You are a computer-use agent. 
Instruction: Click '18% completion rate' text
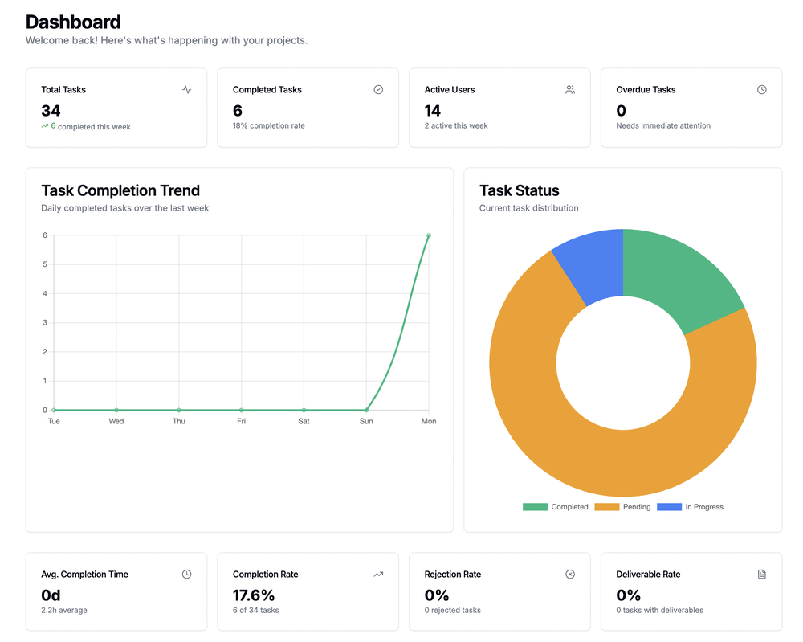[x=269, y=125]
